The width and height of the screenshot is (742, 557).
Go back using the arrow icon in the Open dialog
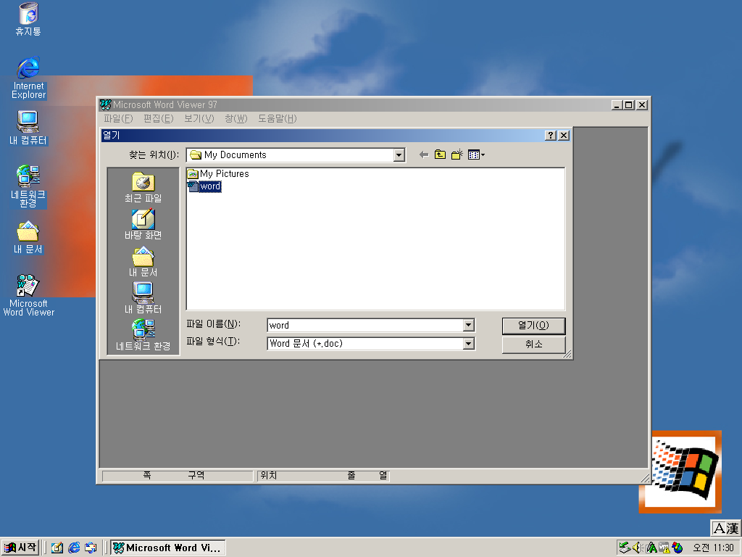click(424, 154)
